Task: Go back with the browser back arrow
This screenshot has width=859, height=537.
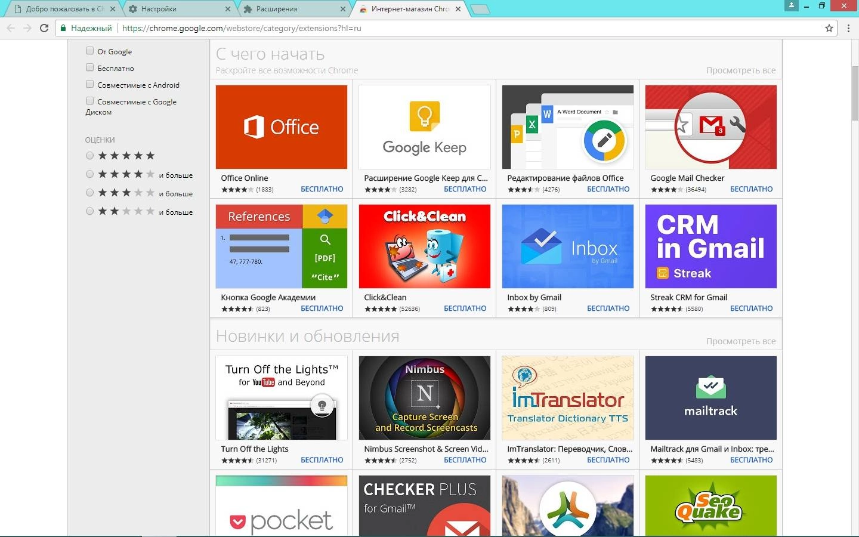Action: click(10, 28)
